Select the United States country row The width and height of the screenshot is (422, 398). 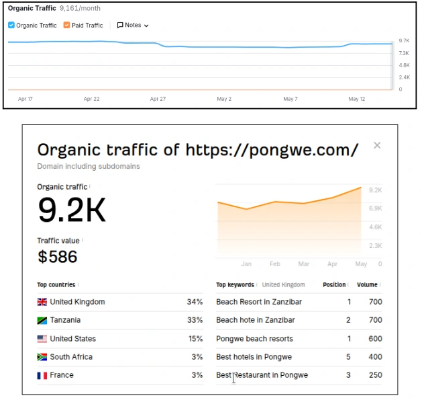tap(120, 339)
